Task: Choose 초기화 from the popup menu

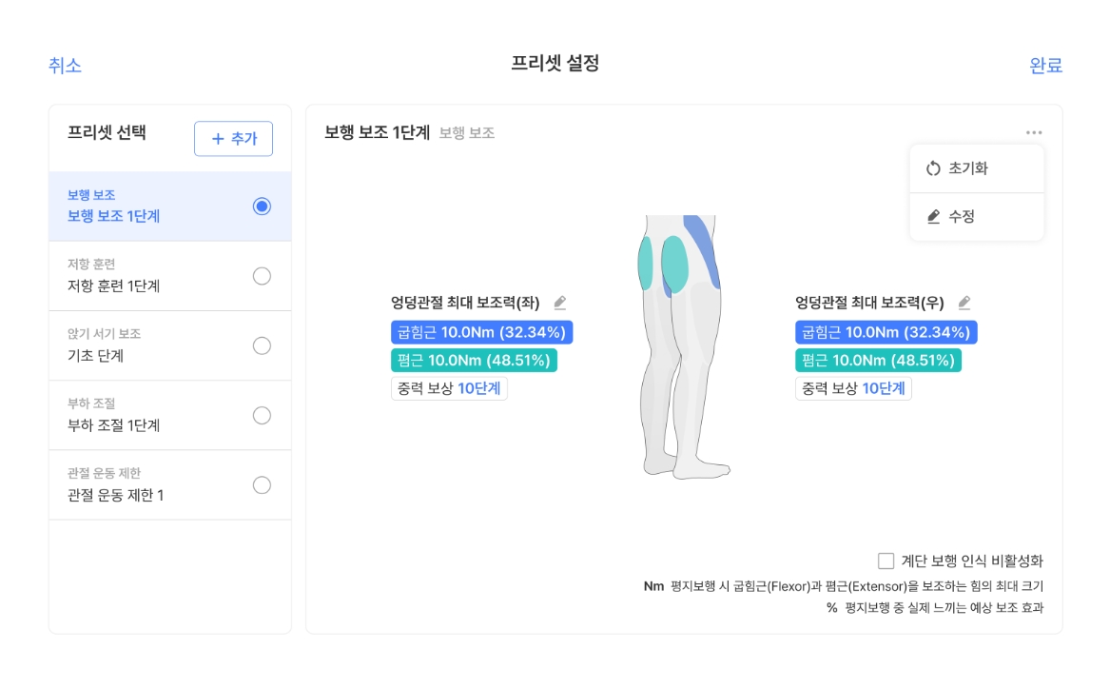Action: coord(968,168)
